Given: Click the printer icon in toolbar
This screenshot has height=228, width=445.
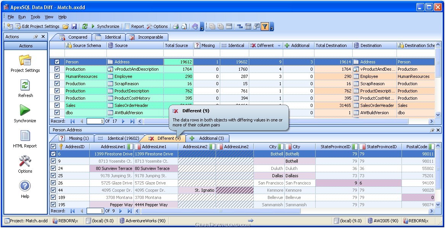Looking at the screenshot, I should (x=176, y=26).
